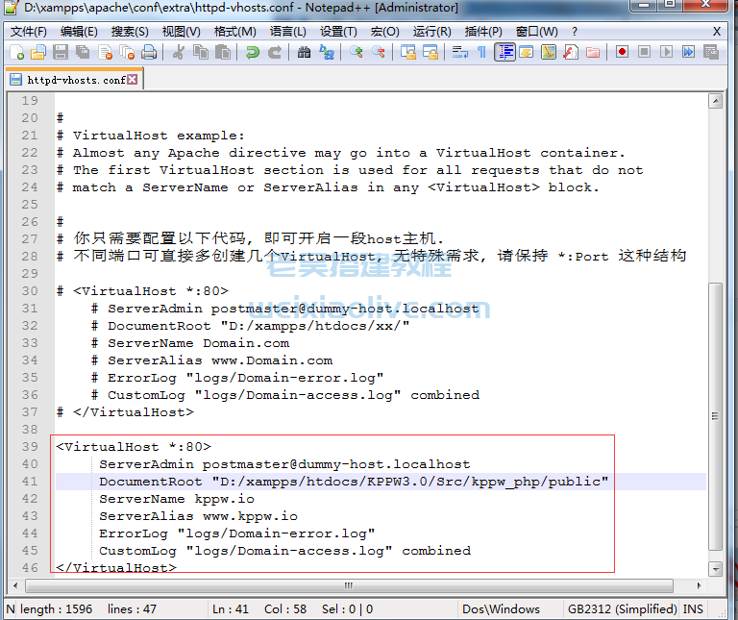Play back recorded macro icon

(666, 51)
